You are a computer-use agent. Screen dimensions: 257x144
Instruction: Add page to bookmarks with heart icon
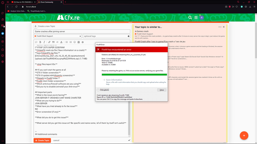(237, 7)
